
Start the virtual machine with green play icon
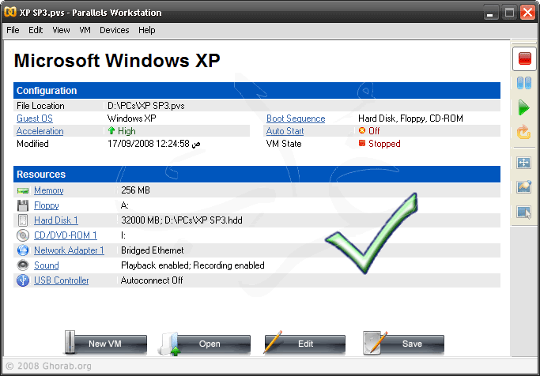tap(524, 107)
